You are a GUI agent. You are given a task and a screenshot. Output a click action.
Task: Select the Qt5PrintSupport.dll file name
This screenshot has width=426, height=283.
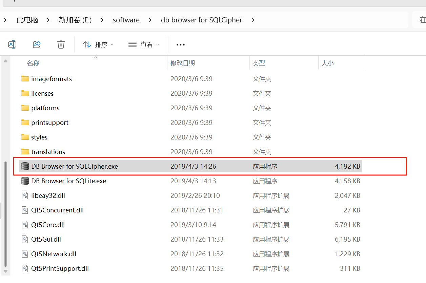[x=60, y=268]
